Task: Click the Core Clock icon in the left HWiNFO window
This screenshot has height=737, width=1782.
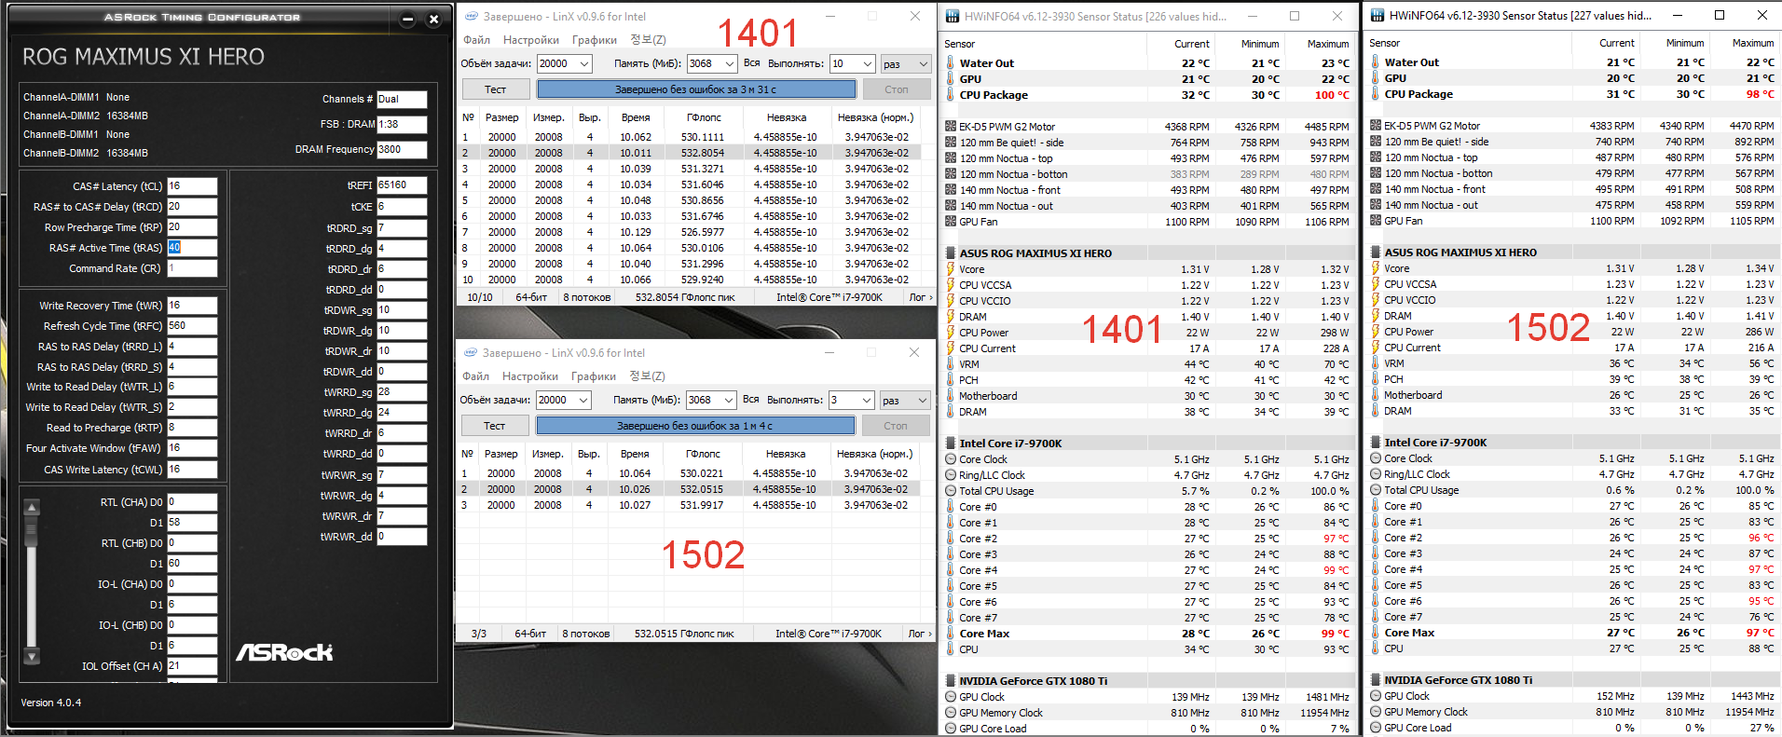Action: (x=950, y=459)
